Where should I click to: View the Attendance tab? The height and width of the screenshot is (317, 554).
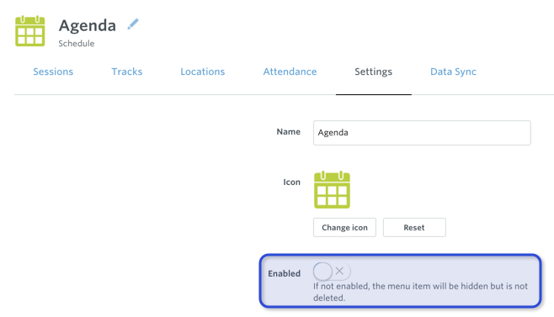[x=290, y=71]
